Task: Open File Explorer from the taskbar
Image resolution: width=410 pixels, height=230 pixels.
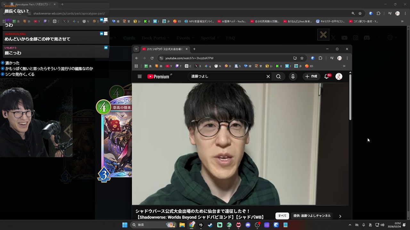Action: [182, 225]
